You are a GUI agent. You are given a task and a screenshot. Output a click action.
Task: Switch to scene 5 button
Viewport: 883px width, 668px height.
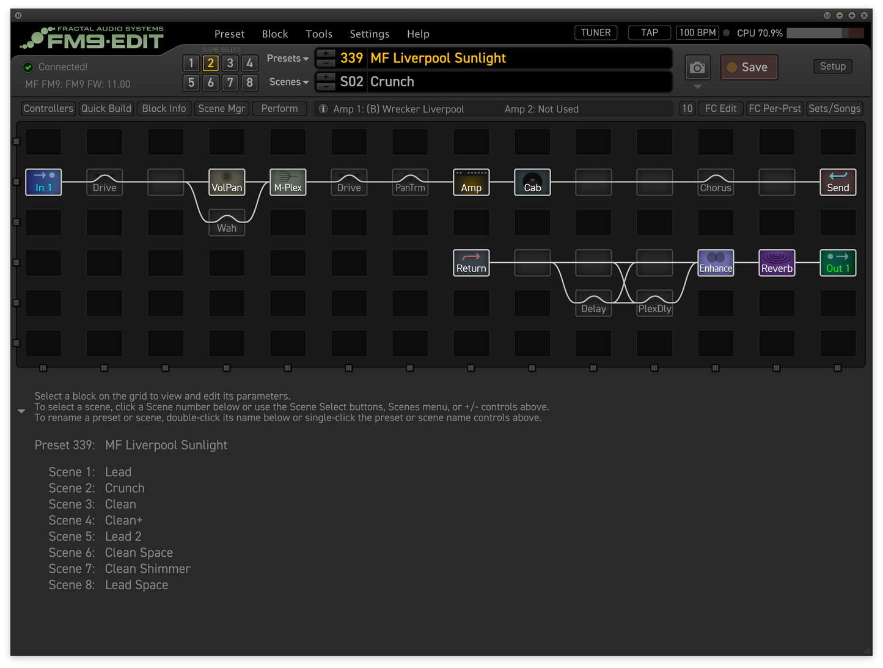(x=191, y=83)
